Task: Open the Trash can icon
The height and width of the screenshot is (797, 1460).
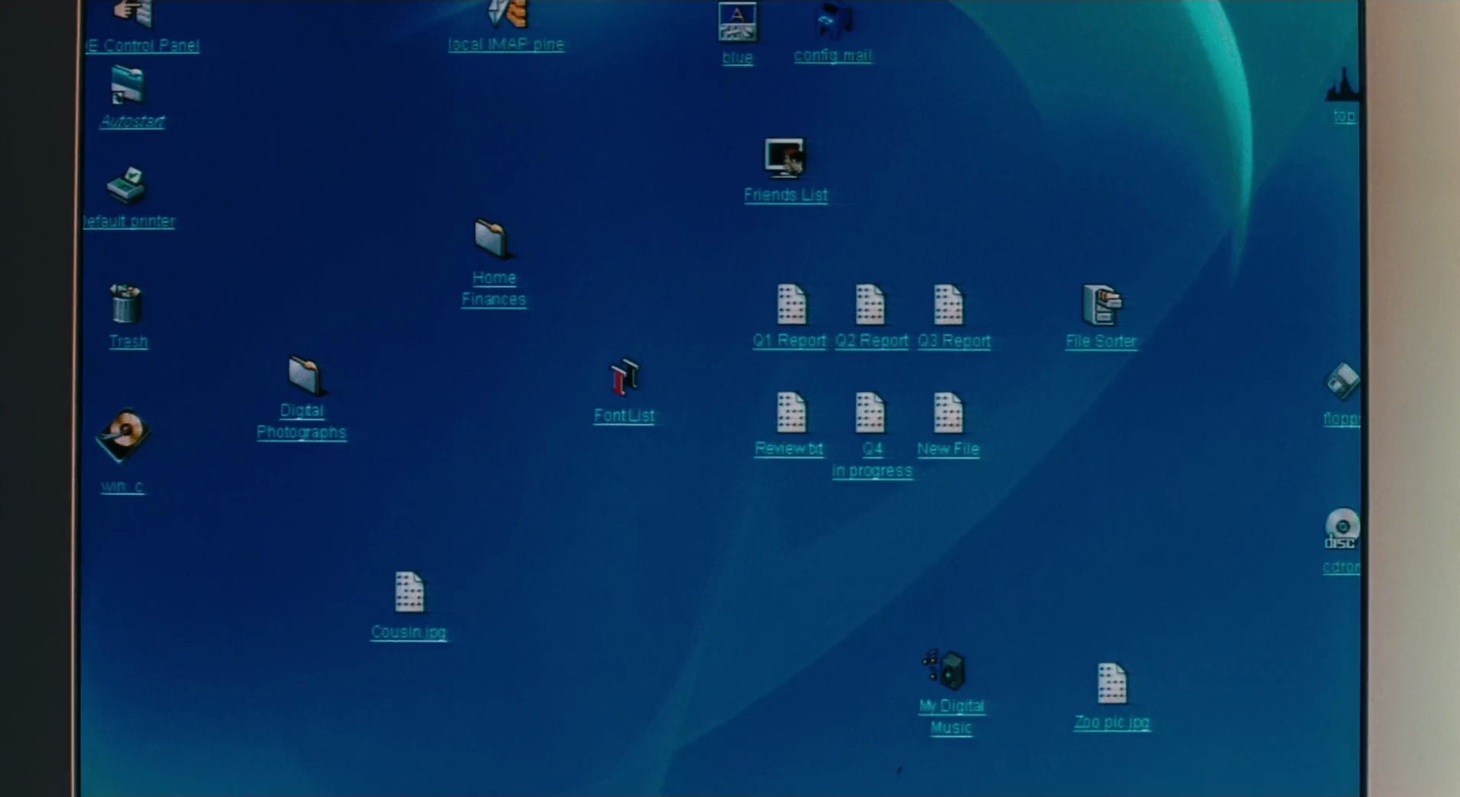Action: 126,303
